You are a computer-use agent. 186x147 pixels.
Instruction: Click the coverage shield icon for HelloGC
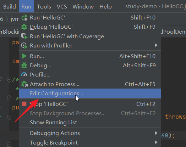coord(24,36)
